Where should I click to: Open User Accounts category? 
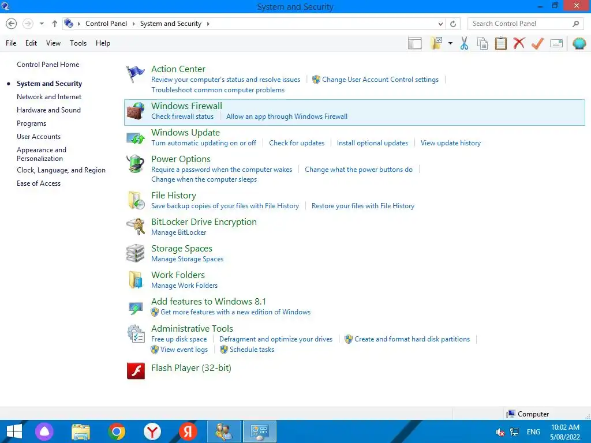[x=39, y=137]
